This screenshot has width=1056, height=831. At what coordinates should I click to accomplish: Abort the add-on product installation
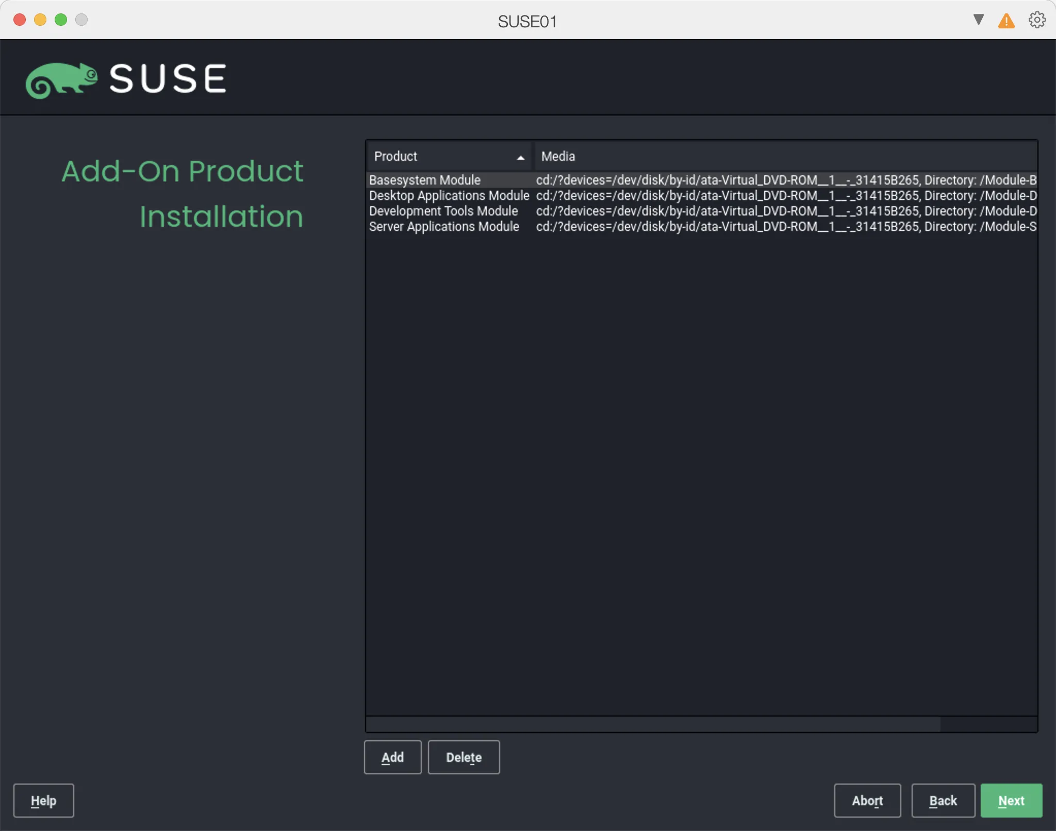867,800
